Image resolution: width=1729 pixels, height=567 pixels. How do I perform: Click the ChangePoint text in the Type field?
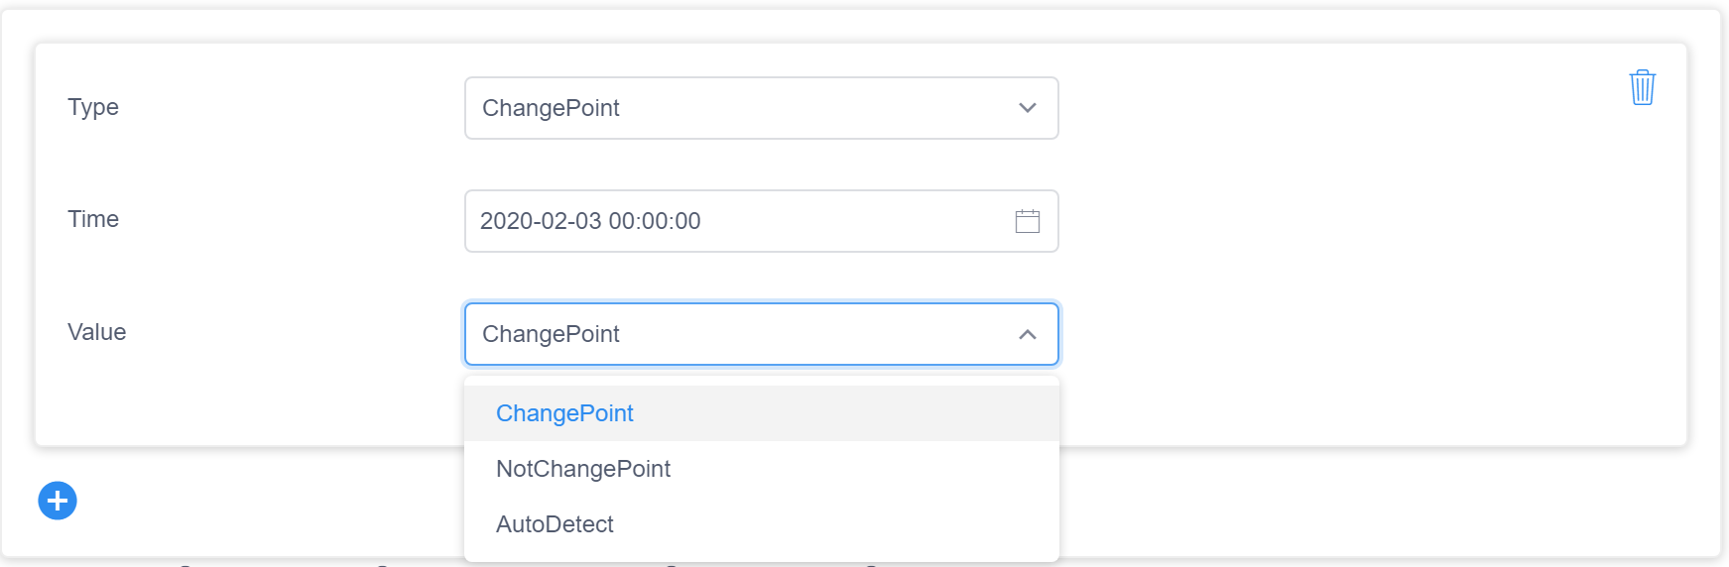tap(551, 108)
